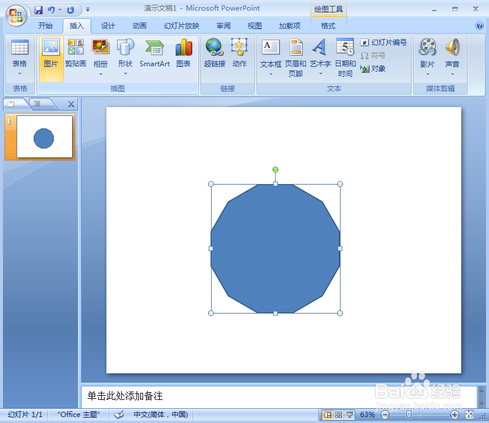Expand the WordArt dropdown arrow
This screenshot has height=423, width=489.
(320, 74)
